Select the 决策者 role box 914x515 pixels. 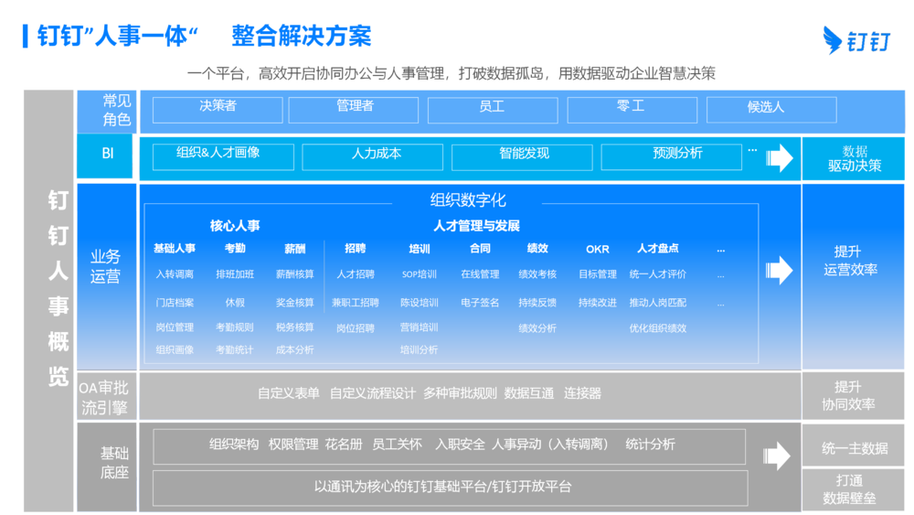pos(218,110)
